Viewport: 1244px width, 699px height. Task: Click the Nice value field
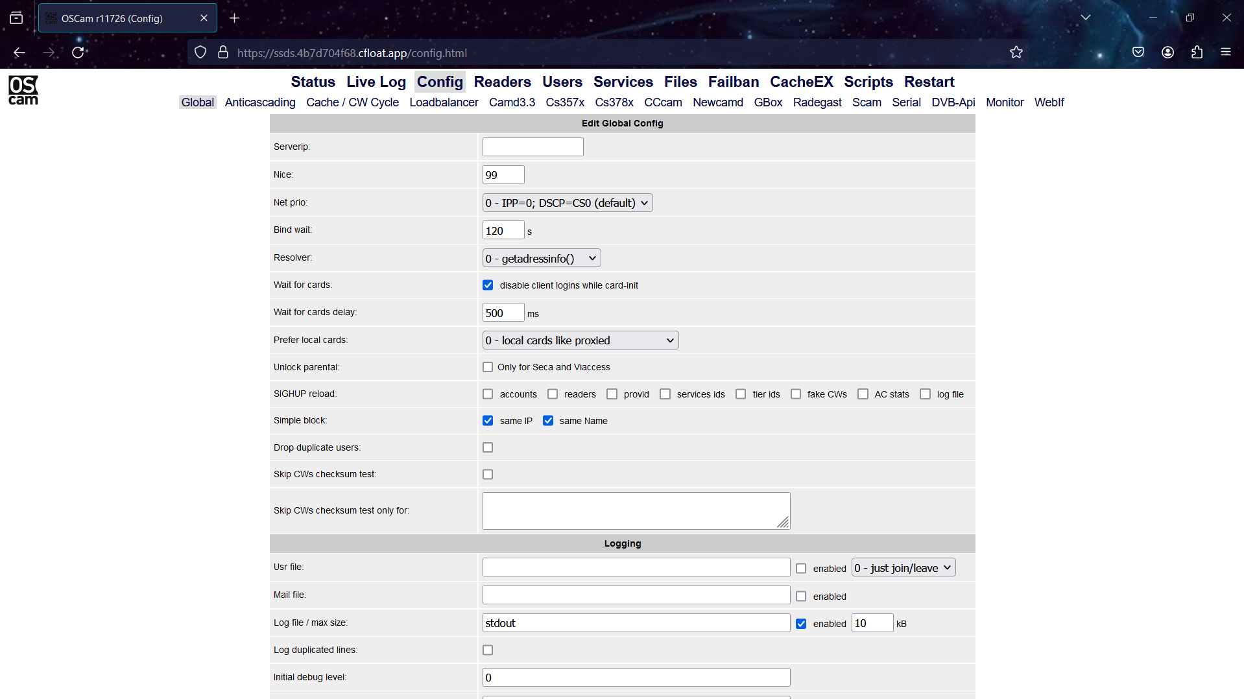click(503, 175)
